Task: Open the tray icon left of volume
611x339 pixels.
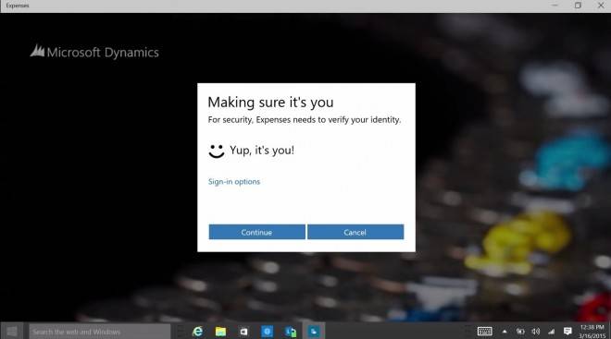Action: [520, 332]
